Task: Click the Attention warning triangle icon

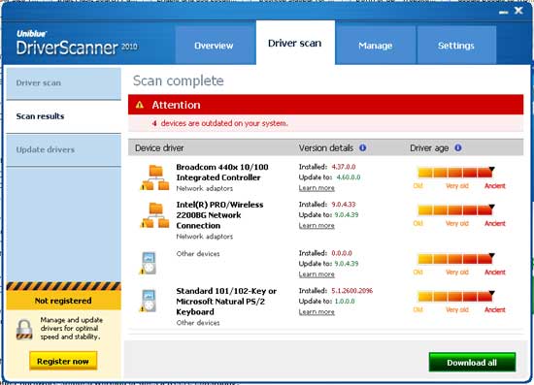Action: coord(140,105)
